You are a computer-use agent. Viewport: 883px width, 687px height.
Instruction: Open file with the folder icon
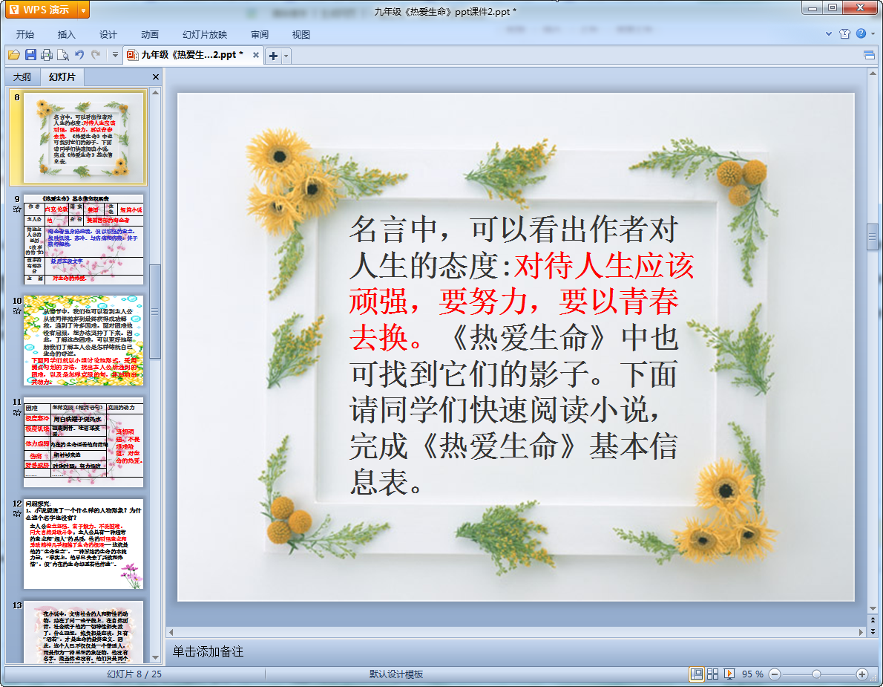point(14,55)
